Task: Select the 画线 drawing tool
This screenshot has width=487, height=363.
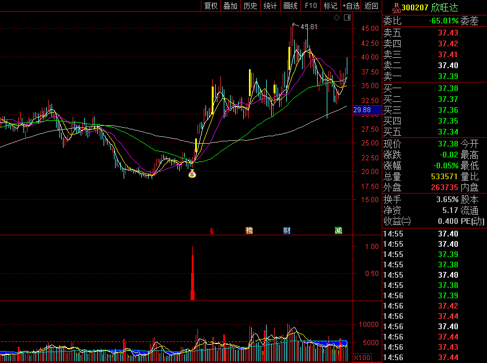Action: (x=290, y=6)
